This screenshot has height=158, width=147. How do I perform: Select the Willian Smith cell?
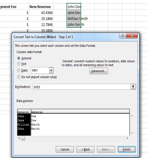[74, 18]
